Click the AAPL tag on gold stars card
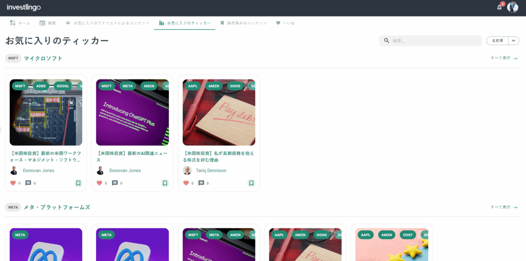Viewport: 526px width, 261px height. [x=366, y=235]
